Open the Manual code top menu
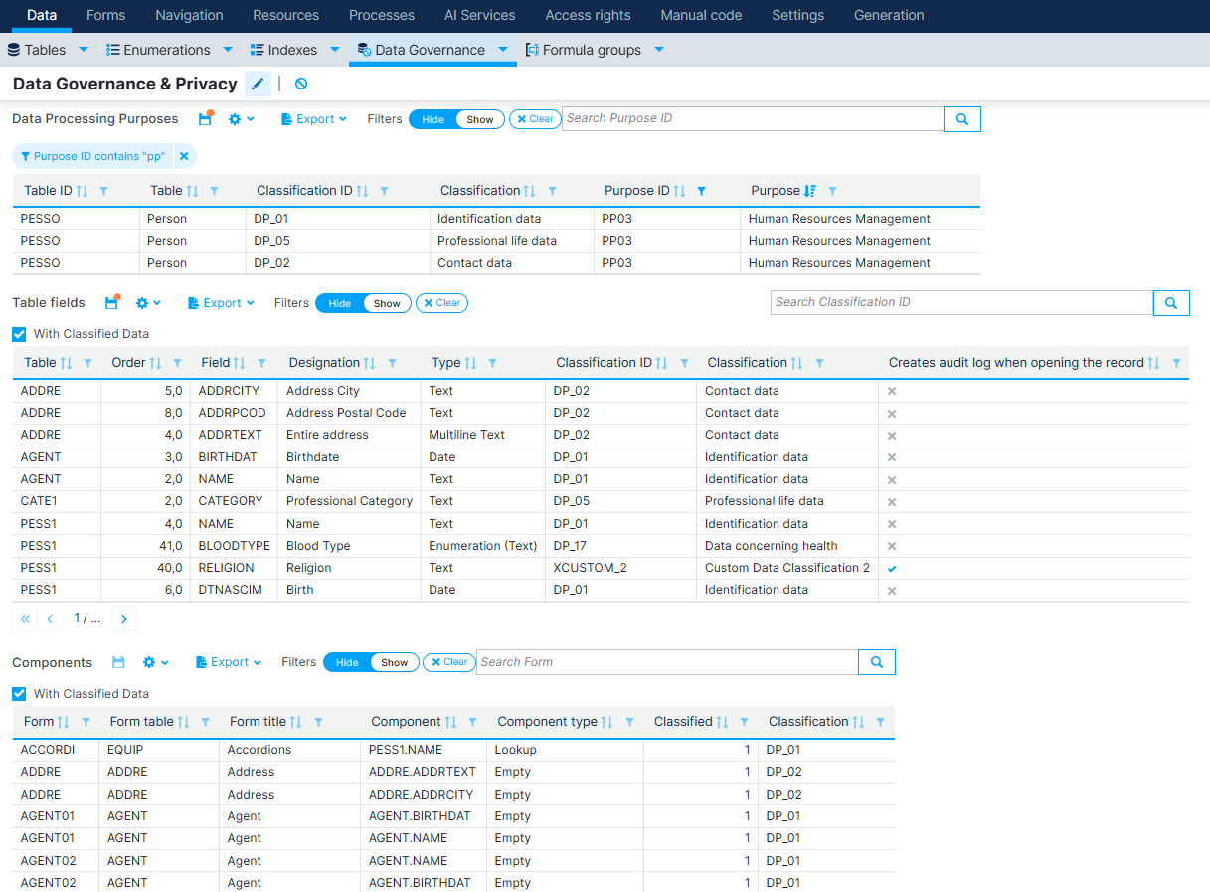 pyautogui.click(x=701, y=15)
